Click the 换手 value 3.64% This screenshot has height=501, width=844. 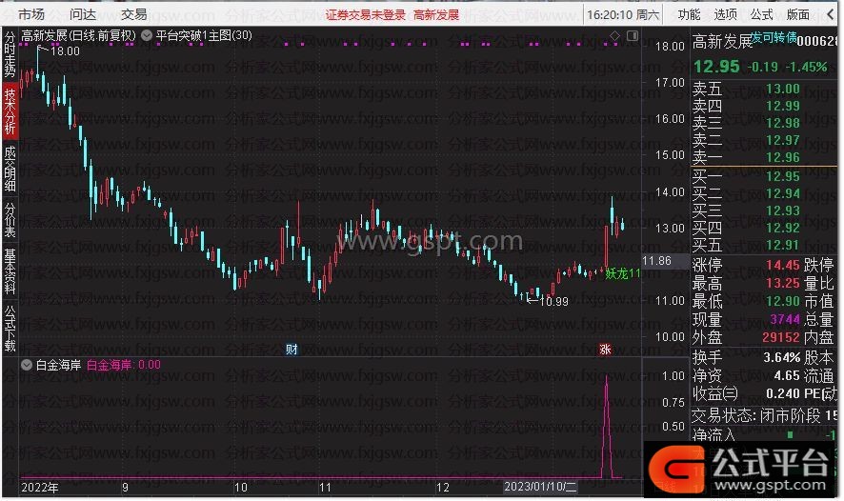point(781,358)
